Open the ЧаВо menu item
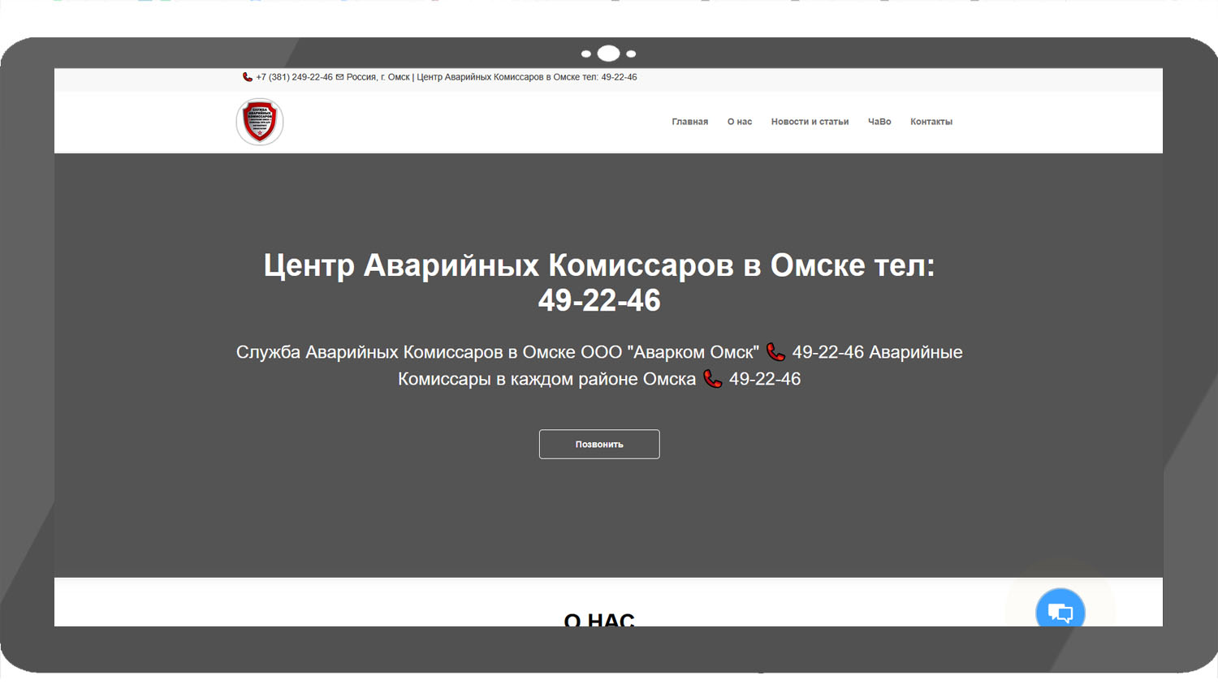Image resolution: width=1218 pixels, height=684 pixels. coord(879,122)
